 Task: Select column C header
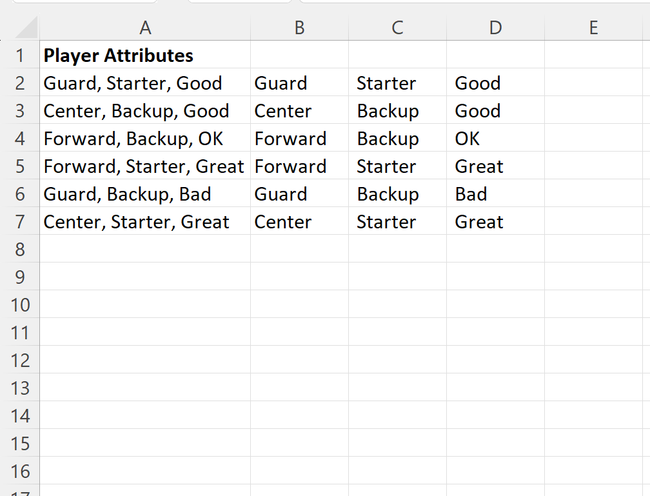[x=397, y=27]
